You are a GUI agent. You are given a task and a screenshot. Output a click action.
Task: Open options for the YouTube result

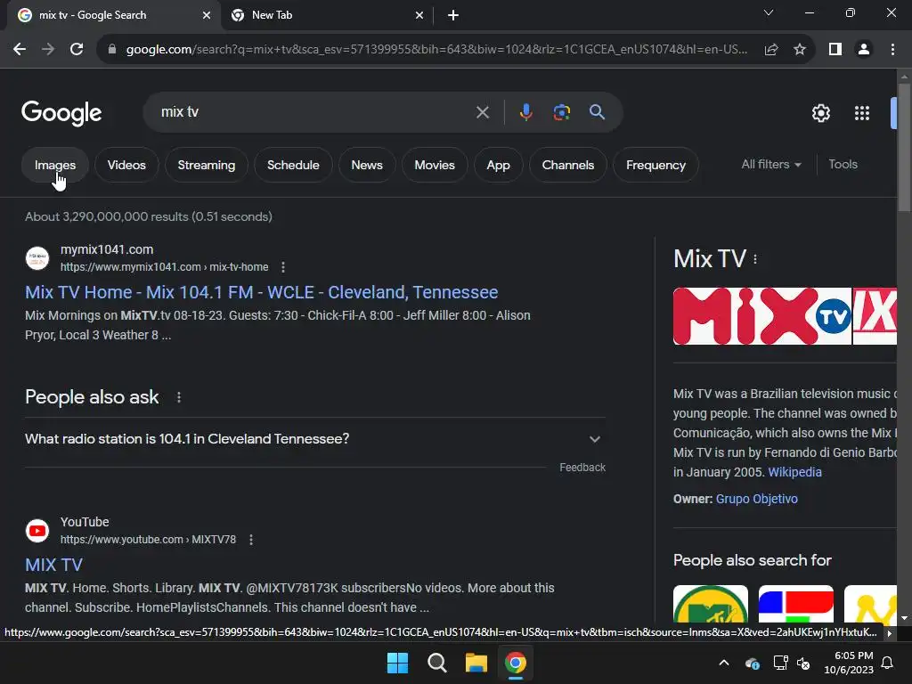[x=250, y=540]
